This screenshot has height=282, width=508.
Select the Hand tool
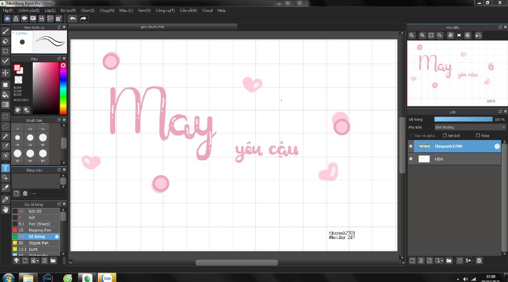(x=5, y=210)
